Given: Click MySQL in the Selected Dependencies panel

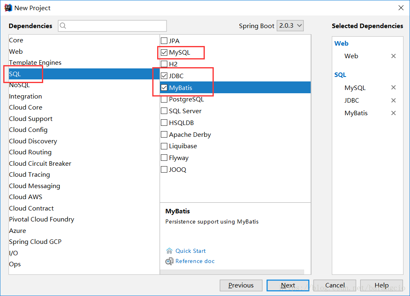Looking at the screenshot, I should [x=355, y=88].
